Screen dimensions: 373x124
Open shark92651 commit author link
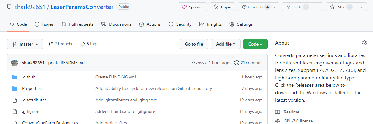pos(33,63)
